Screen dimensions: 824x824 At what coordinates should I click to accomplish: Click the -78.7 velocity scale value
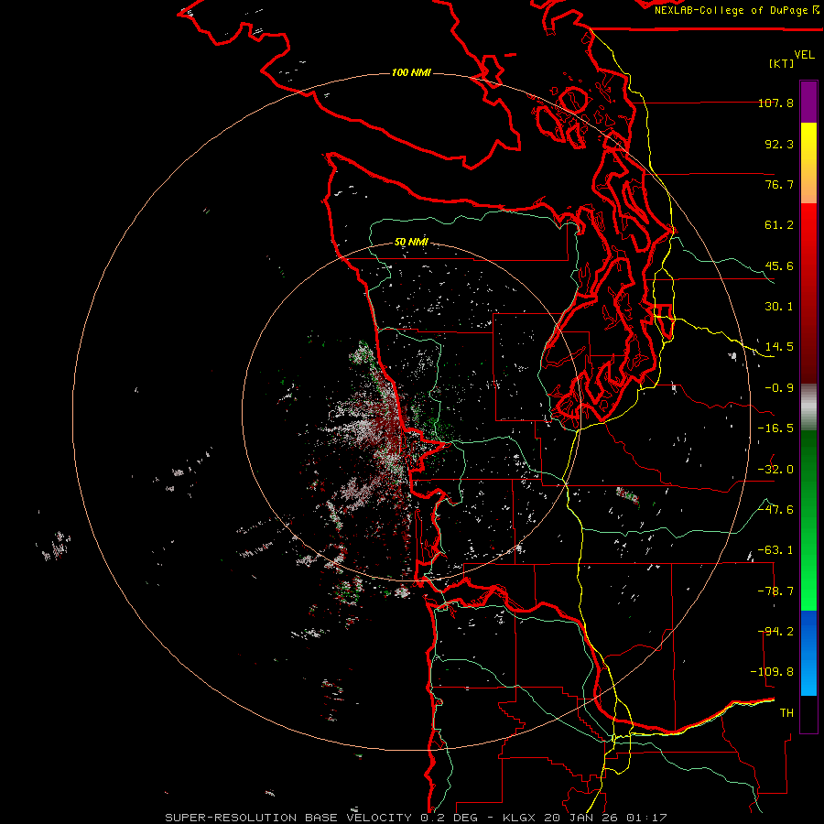[775, 591]
